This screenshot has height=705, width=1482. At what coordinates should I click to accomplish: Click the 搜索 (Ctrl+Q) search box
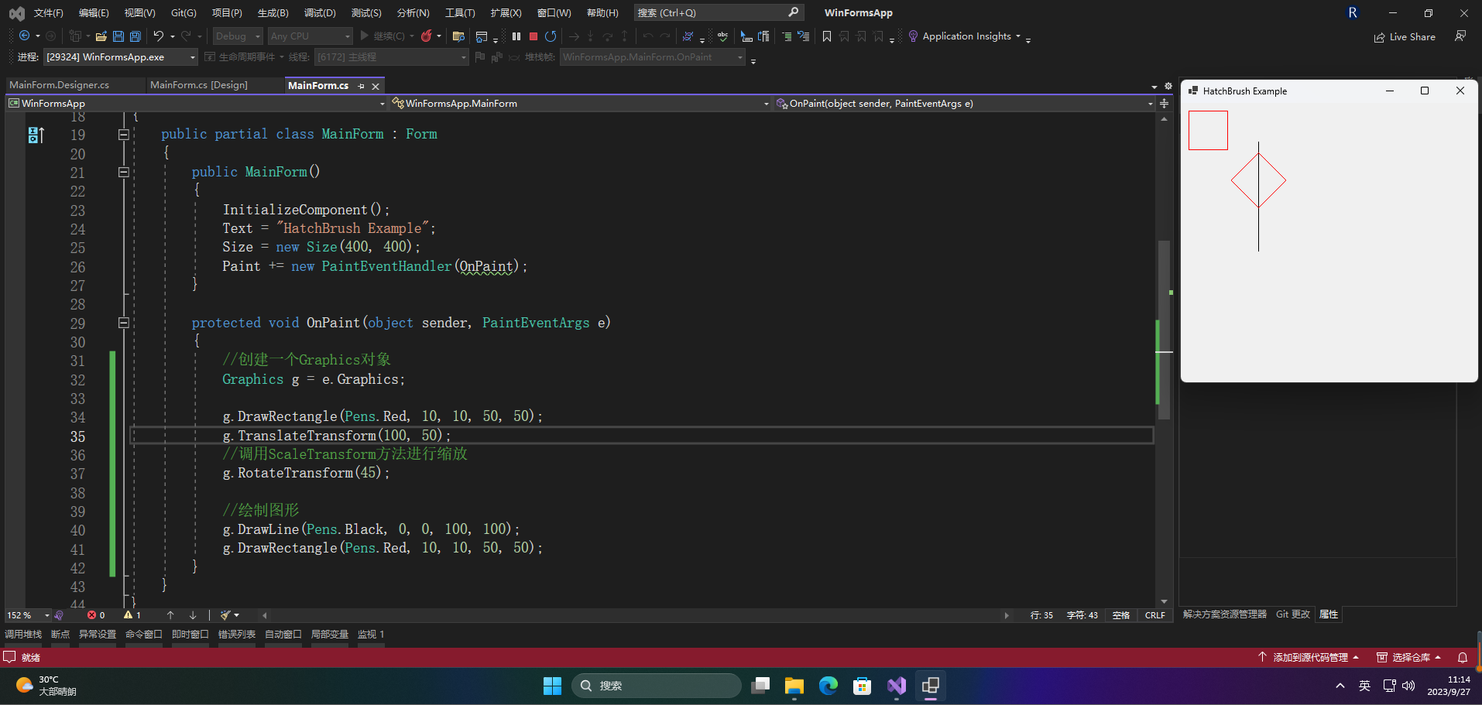tap(719, 12)
